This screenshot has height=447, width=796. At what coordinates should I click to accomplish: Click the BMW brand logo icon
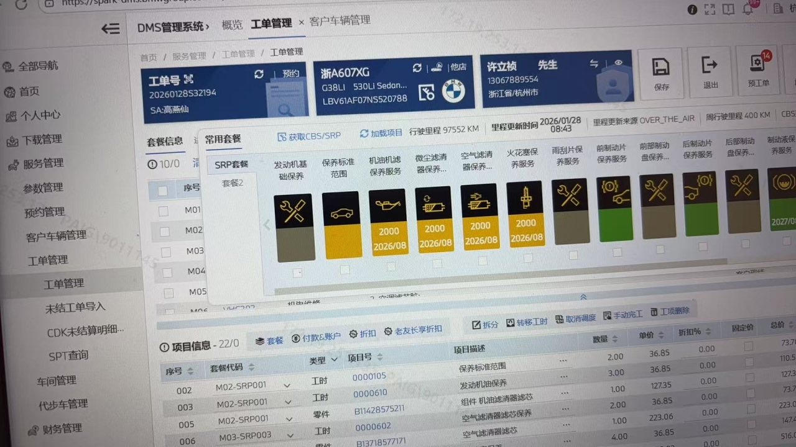pos(453,93)
